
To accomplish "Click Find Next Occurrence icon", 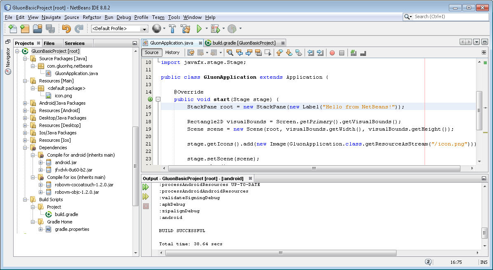I will pyautogui.click(x=249, y=53).
